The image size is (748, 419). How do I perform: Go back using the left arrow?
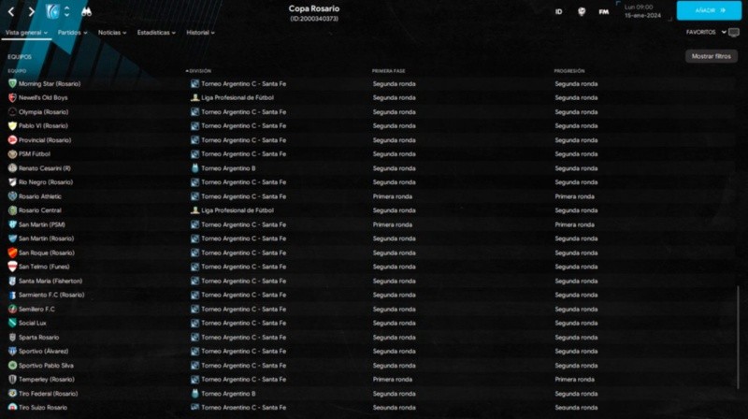click(x=11, y=11)
